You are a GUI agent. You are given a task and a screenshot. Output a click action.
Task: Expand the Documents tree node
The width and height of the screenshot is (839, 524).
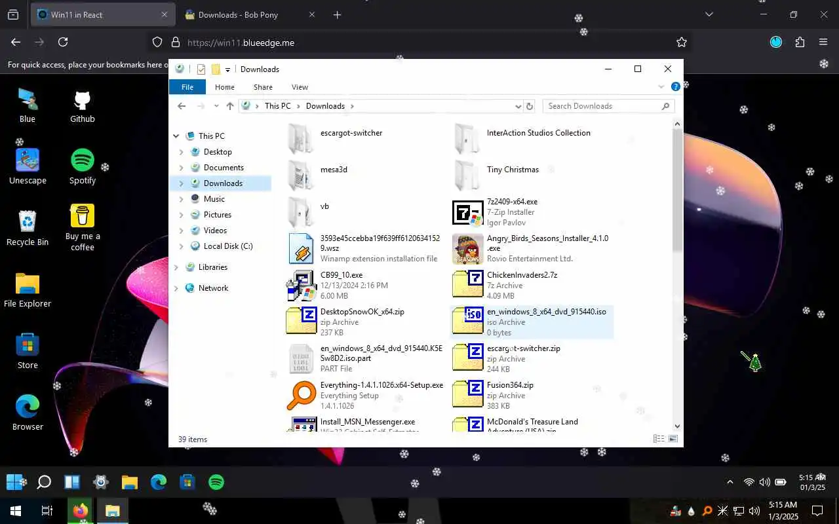182,168
